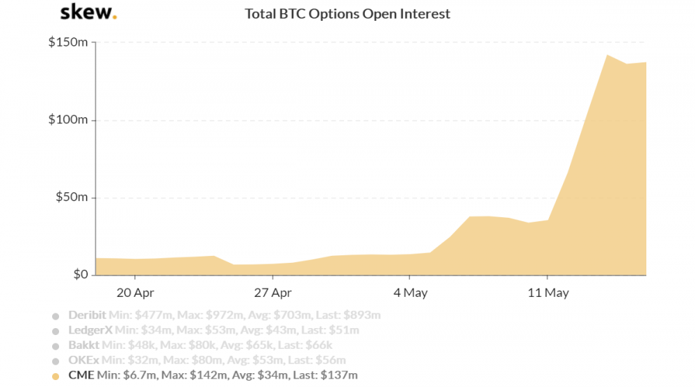Select the 27 Apr date tick
This screenshot has height=387, width=695.
pyautogui.click(x=272, y=292)
